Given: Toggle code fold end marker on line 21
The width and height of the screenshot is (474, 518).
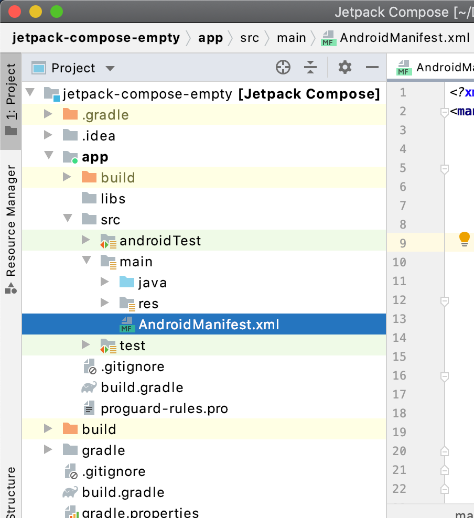Looking at the screenshot, I should click(444, 470).
